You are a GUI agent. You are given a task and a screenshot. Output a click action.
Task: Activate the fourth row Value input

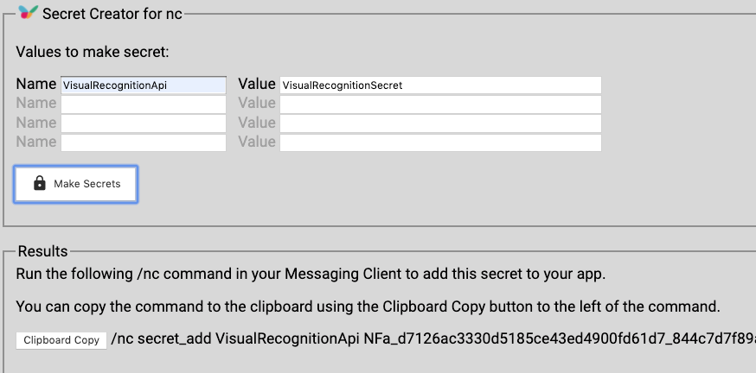click(439, 142)
